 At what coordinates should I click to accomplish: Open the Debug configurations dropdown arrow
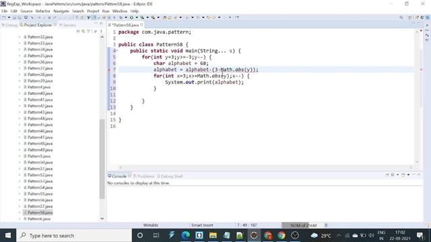click(126, 17)
